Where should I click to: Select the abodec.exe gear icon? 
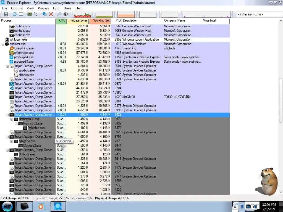click(16, 75)
